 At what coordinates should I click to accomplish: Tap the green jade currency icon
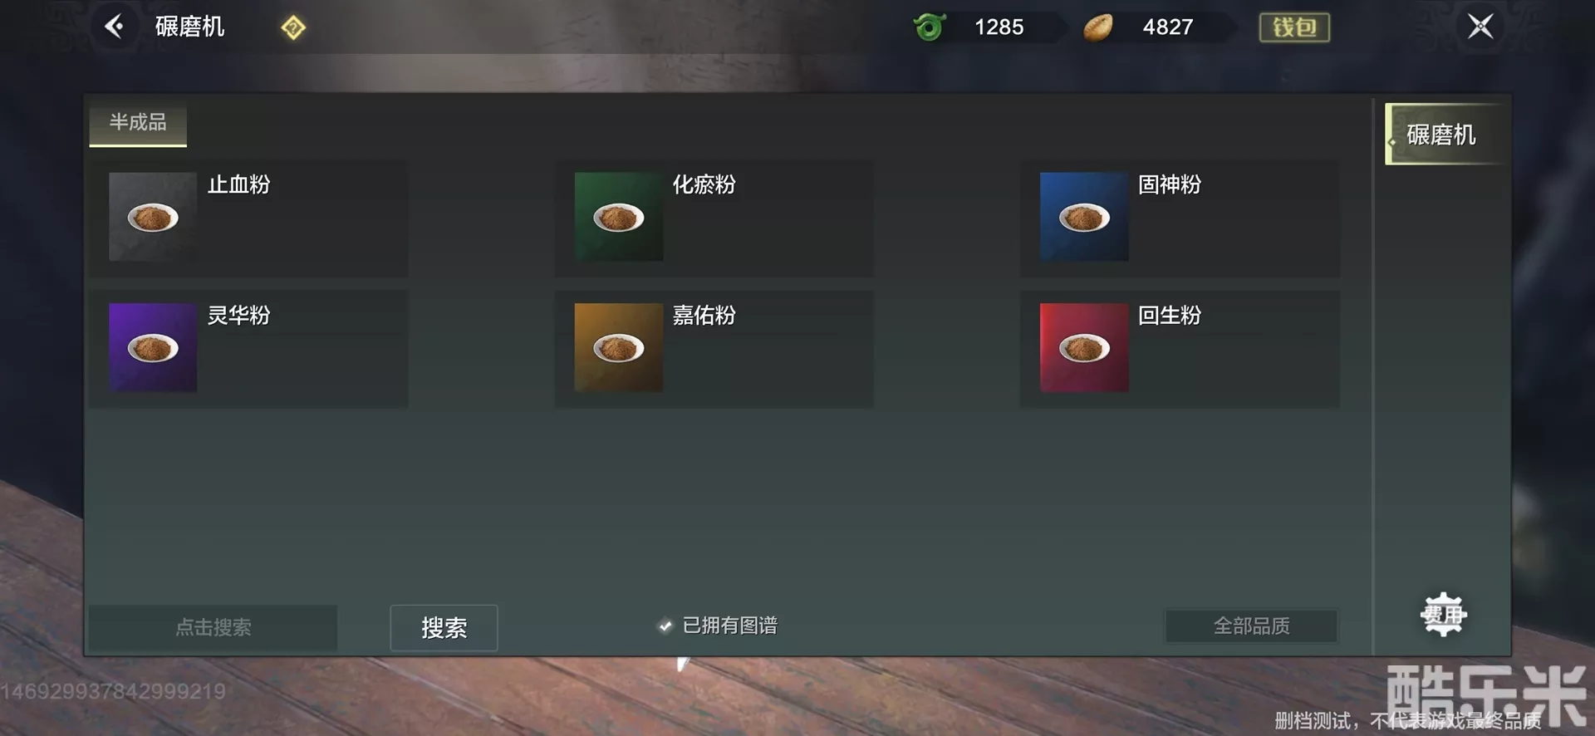930,27
